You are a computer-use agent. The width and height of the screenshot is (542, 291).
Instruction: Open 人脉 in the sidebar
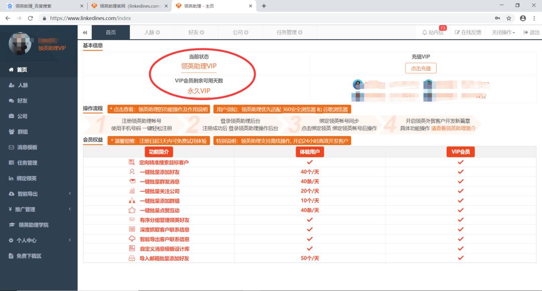coord(39,85)
